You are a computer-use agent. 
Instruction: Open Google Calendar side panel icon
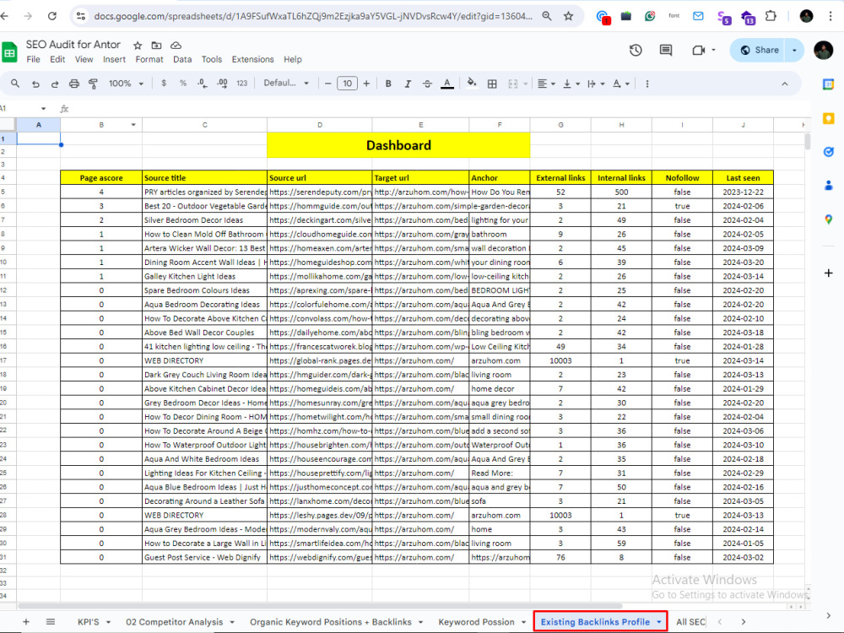(x=829, y=84)
